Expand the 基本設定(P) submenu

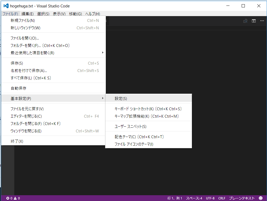53,98
